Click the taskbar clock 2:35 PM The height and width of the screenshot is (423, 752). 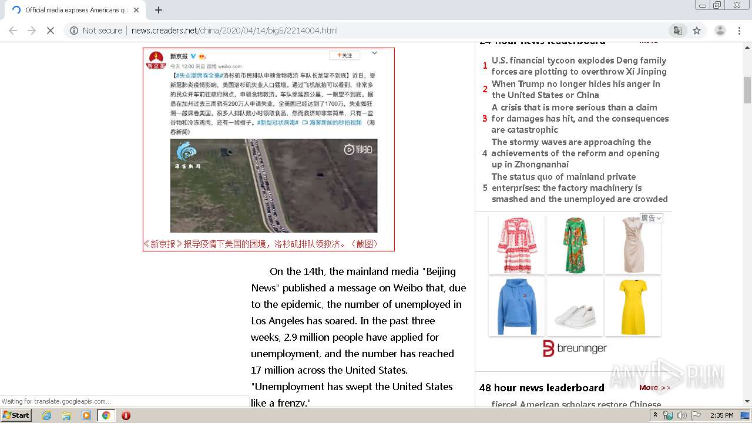(x=721, y=415)
